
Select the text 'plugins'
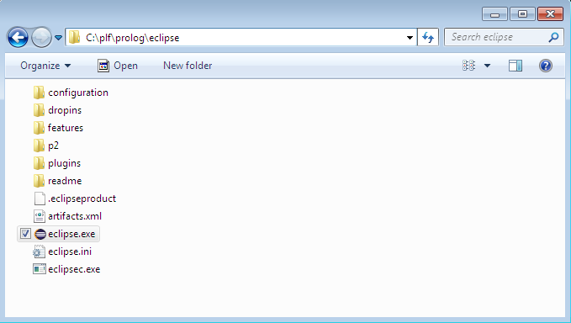65,163
